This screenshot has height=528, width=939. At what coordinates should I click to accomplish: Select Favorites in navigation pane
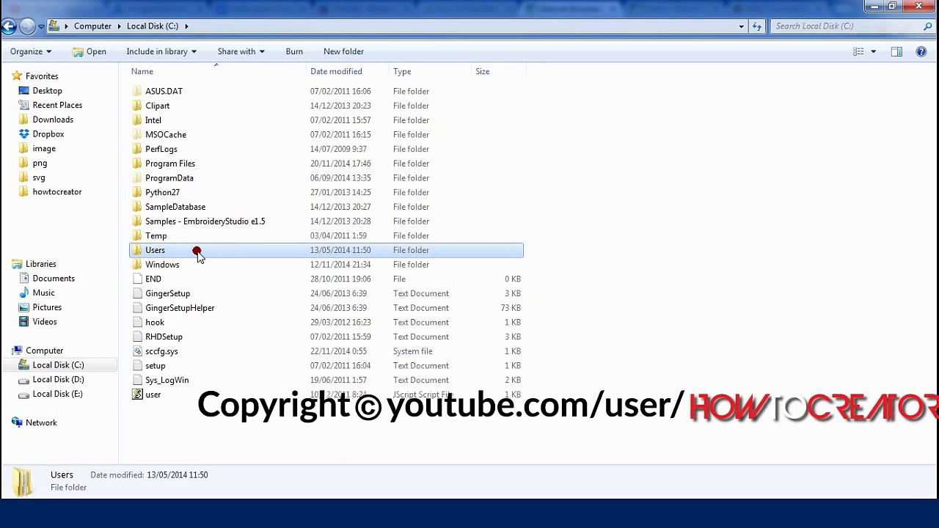pyautogui.click(x=42, y=76)
